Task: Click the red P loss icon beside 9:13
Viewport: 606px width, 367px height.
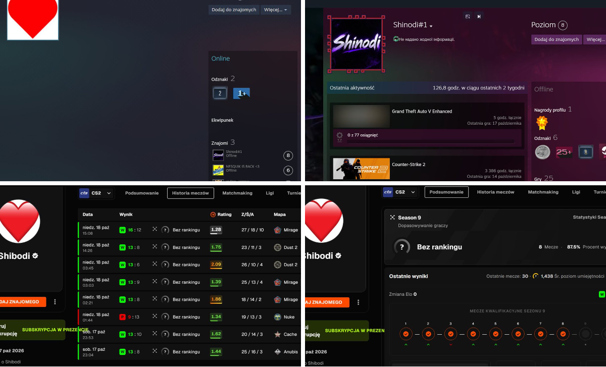Action: [122, 317]
